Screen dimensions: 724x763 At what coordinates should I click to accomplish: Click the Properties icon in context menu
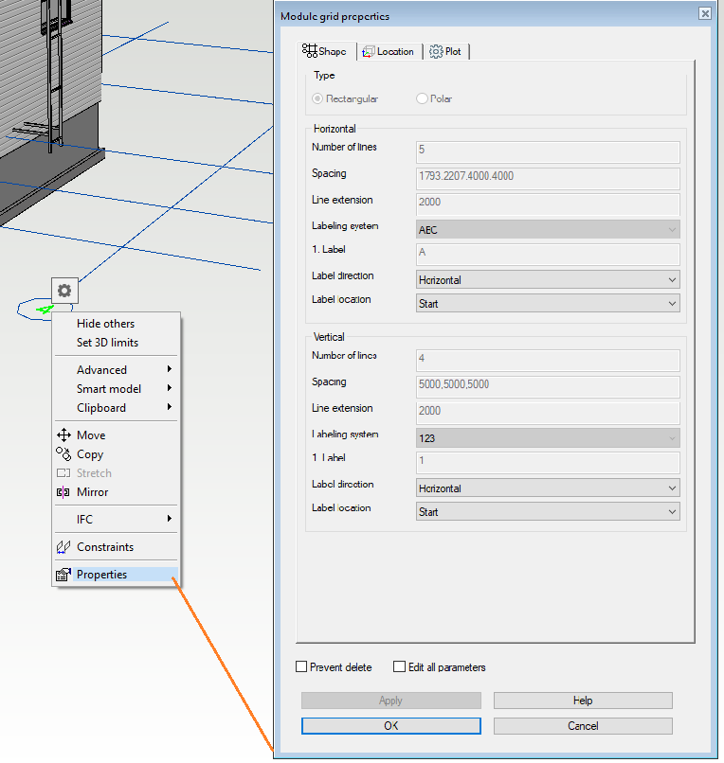point(64,575)
